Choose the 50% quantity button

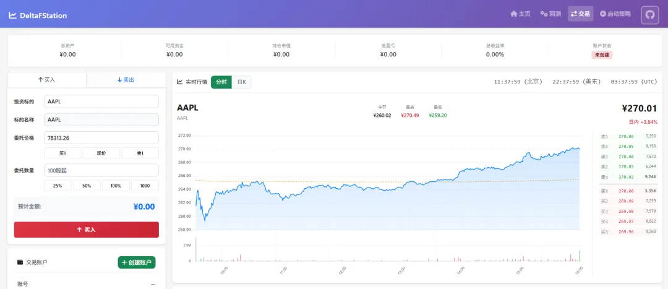pyautogui.click(x=87, y=186)
